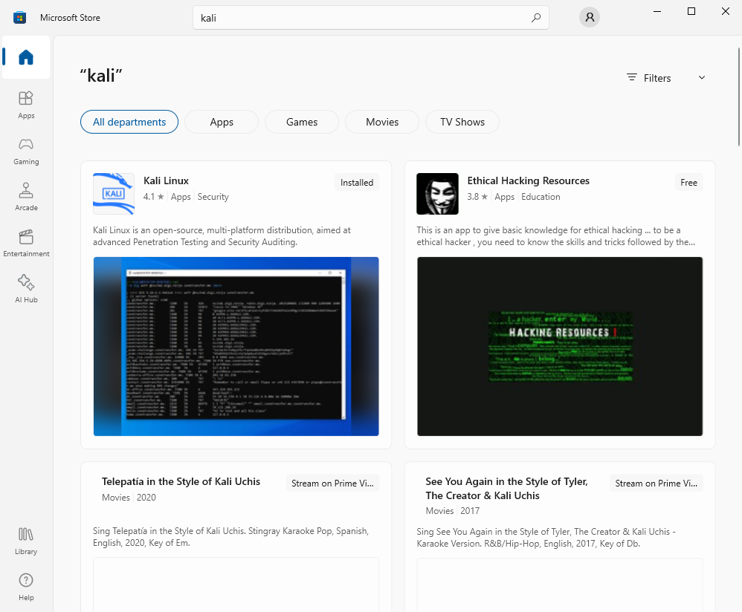
Task: Visit the AI Hub section
Action: coord(25,289)
